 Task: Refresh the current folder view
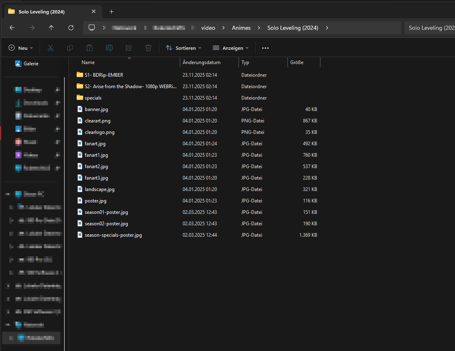pyautogui.click(x=71, y=28)
